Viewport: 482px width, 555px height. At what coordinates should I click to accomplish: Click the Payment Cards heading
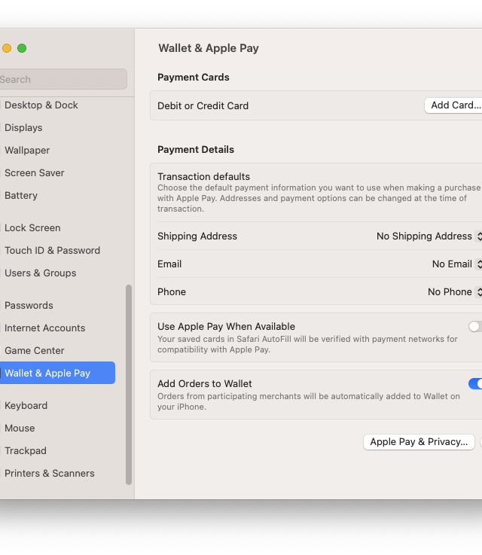tap(194, 78)
